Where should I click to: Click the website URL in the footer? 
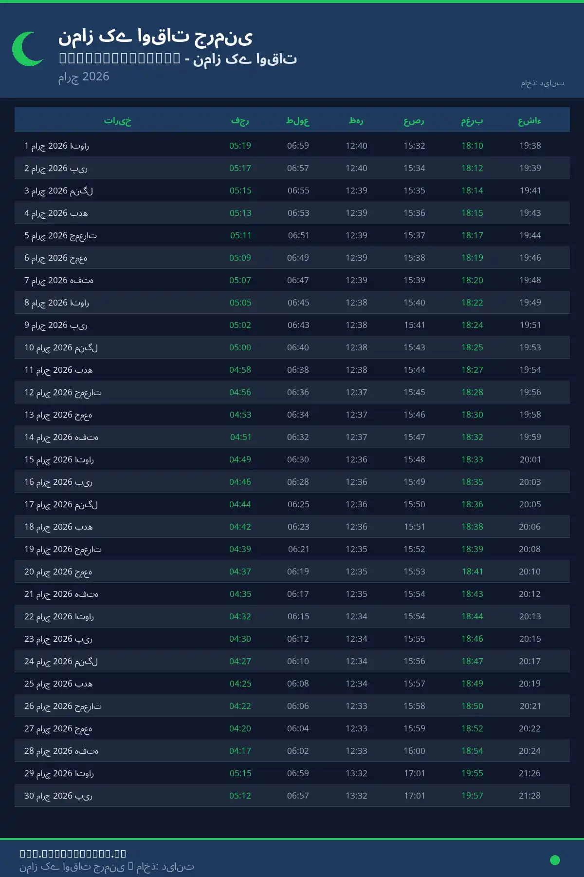click(73, 853)
